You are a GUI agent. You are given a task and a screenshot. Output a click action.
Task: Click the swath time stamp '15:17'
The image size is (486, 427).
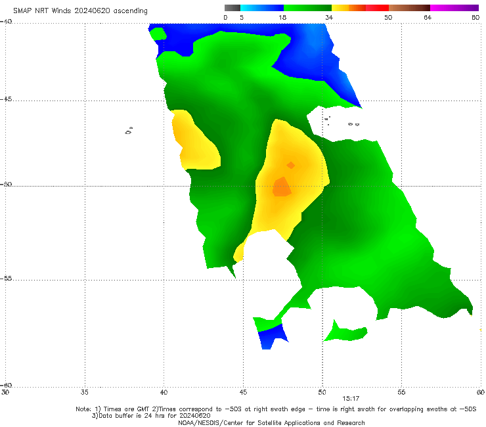351,399
